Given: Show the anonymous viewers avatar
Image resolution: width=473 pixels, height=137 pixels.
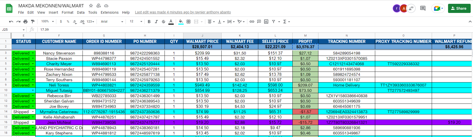Looking at the screenshot, I should point(411,8).
